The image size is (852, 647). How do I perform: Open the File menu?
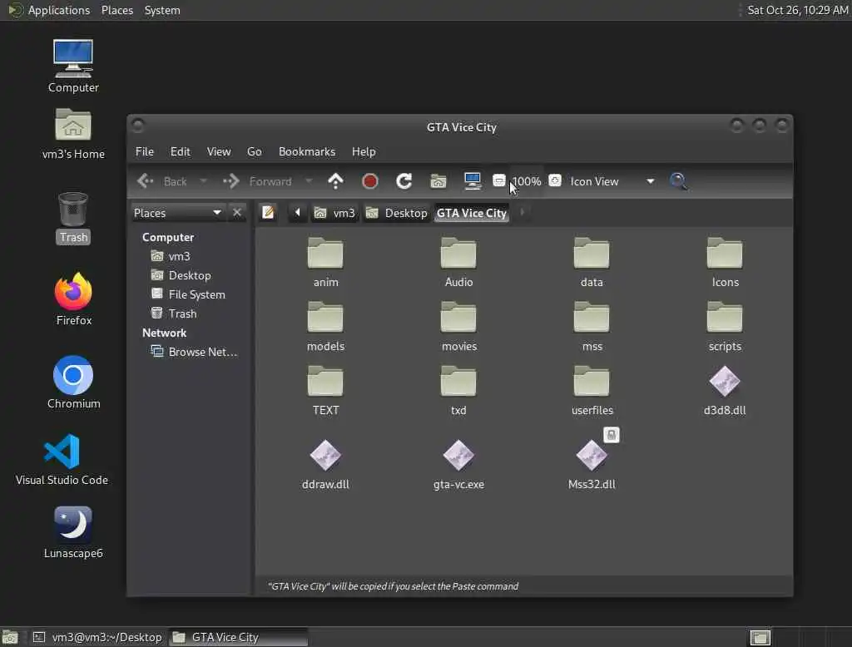coord(145,151)
